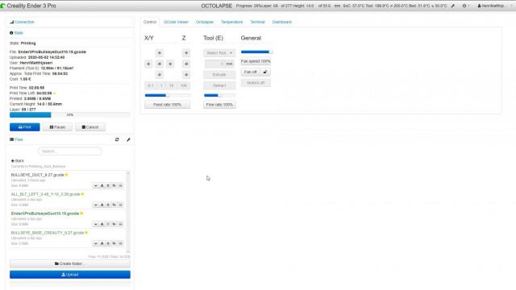Jog X axis left with the left arrow
Viewport: 516px width, 290px height.
coord(148,64)
